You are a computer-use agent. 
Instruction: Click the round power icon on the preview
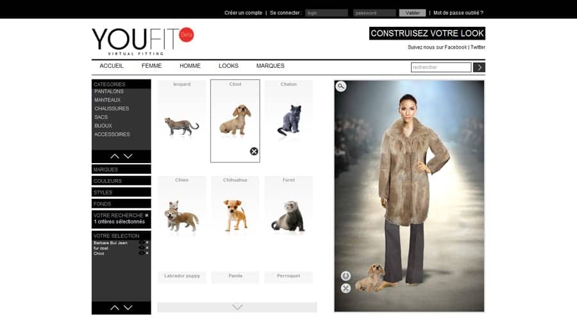pyautogui.click(x=346, y=276)
